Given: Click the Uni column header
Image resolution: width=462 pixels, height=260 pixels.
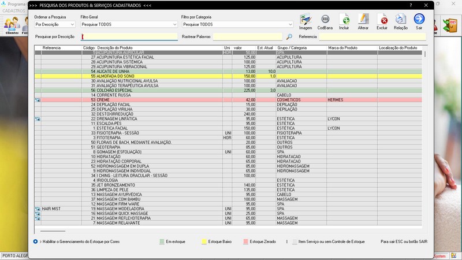Looking at the screenshot, I should tap(227, 48).
